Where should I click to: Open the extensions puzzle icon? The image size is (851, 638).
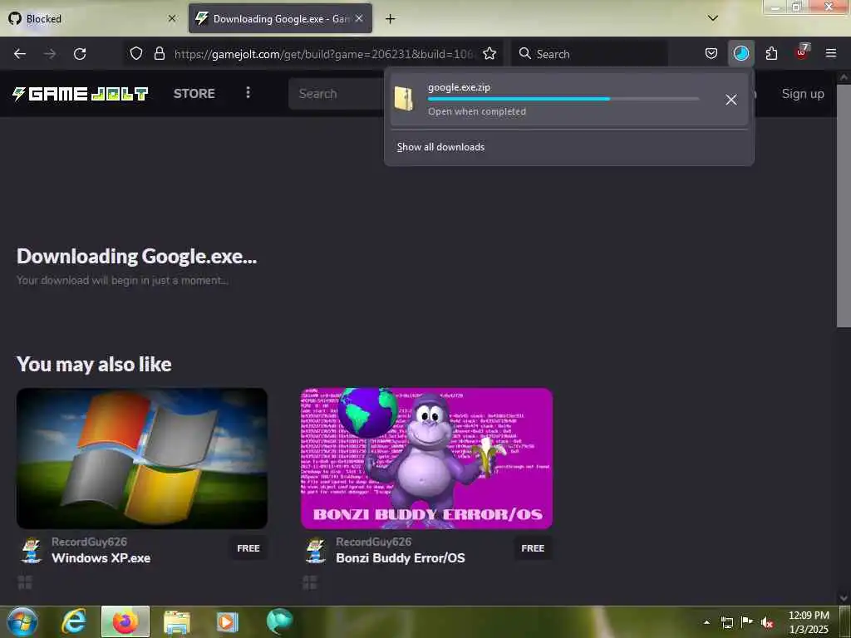coord(771,54)
